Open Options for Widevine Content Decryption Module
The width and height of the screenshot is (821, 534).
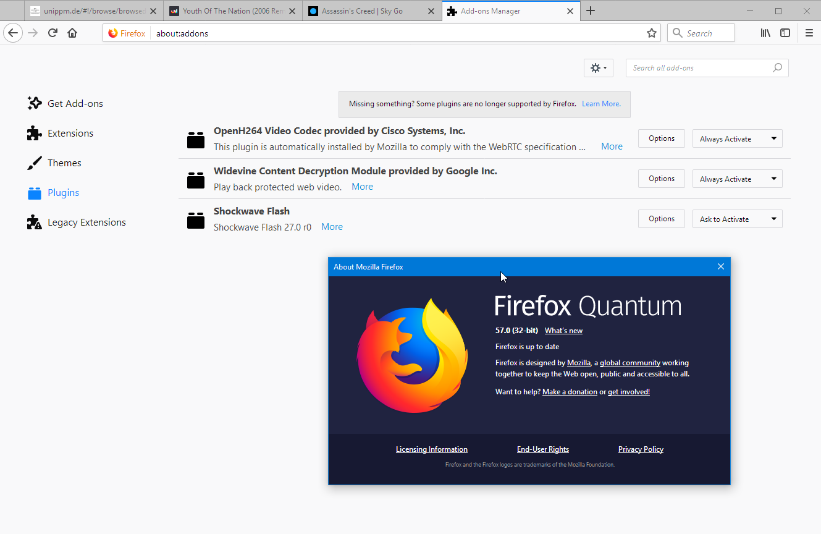662,179
